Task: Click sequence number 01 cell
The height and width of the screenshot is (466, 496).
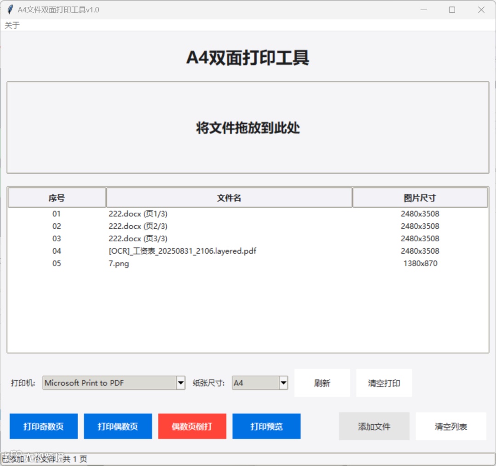Action: (56, 214)
